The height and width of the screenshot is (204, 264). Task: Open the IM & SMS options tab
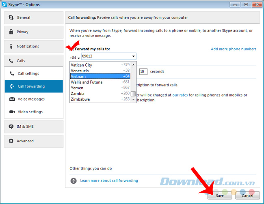click(x=34, y=127)
